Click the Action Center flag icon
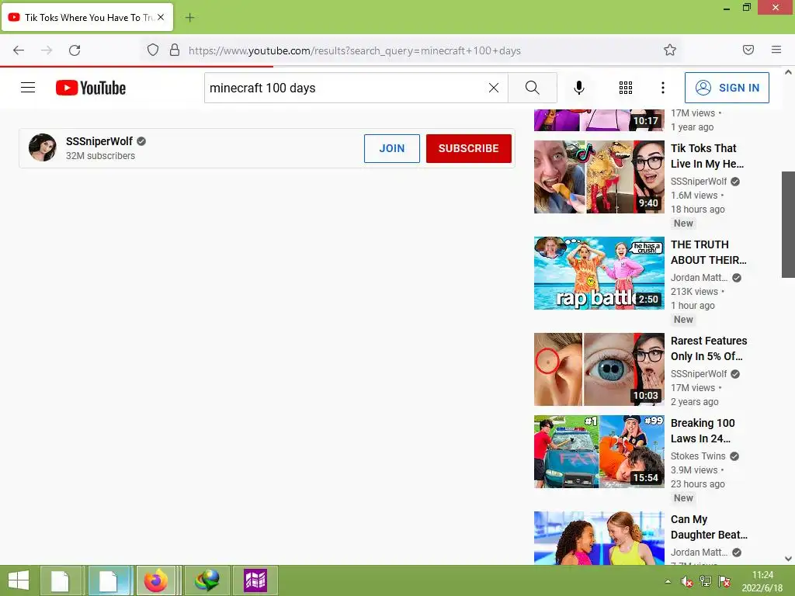 [724, 581]
